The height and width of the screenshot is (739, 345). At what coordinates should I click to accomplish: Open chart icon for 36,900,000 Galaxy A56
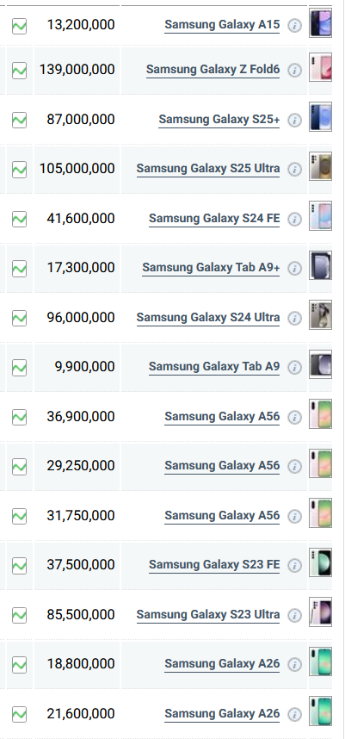pos(19,417)
